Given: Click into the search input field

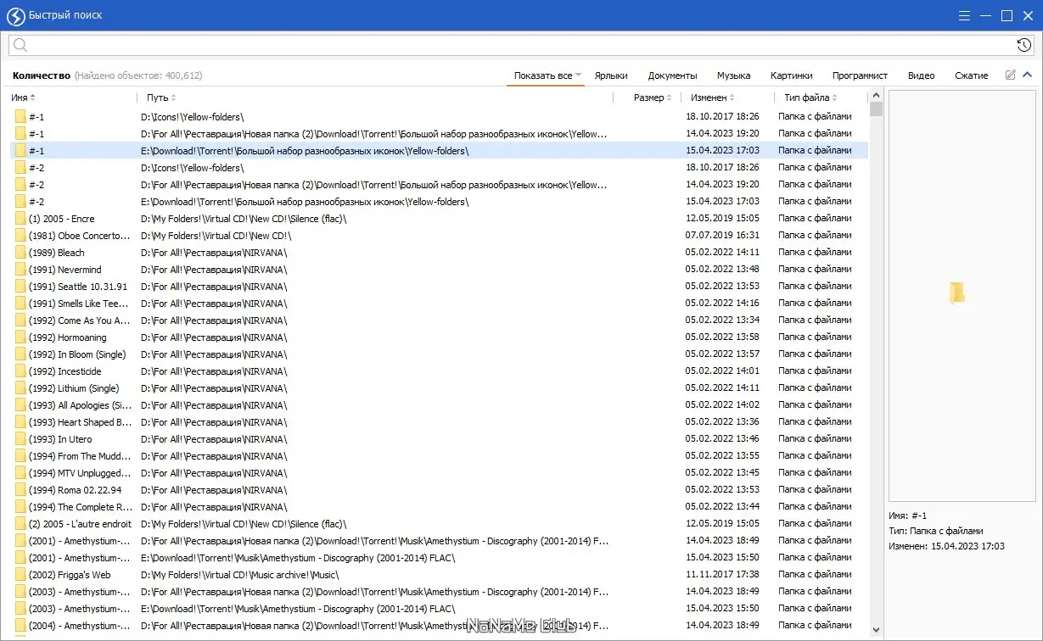Looking at the screenshot, I should (x=509, y=45).
